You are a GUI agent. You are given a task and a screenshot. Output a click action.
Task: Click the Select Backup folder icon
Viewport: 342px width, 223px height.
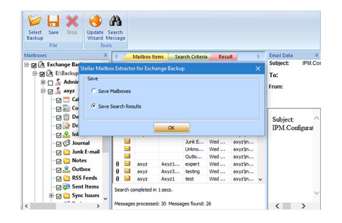(34, 21)
